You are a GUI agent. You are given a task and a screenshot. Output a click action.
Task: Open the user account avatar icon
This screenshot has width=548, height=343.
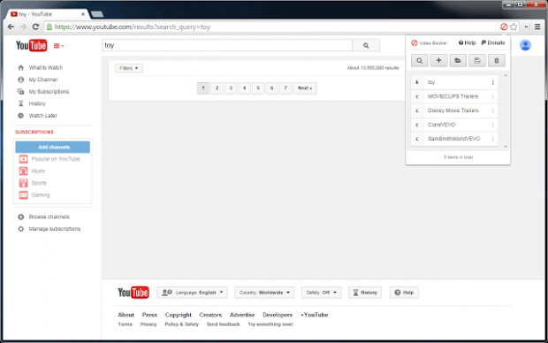(x=525, y=45)
